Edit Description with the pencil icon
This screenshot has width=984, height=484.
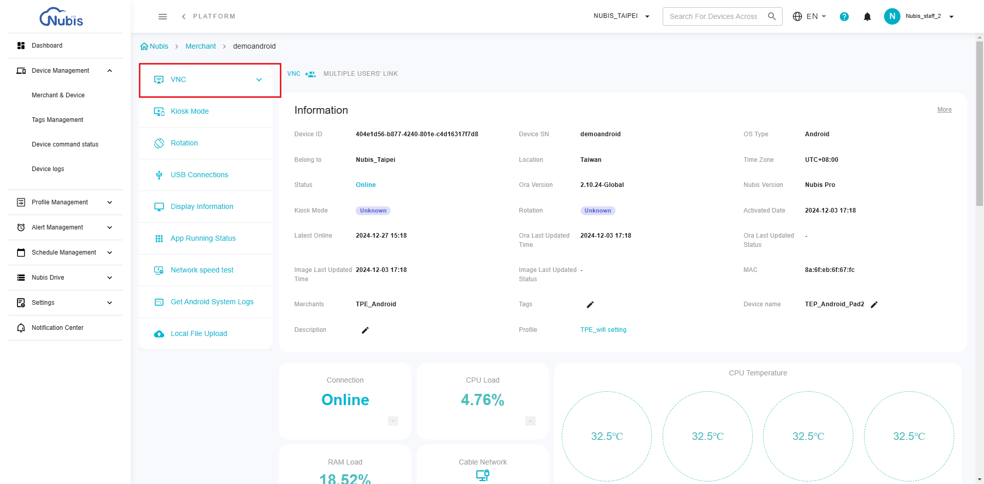tap(365, 330)
